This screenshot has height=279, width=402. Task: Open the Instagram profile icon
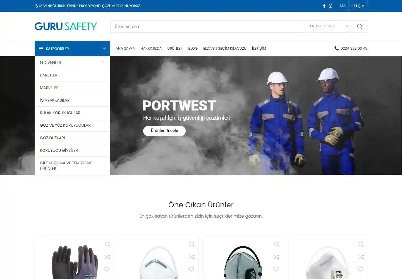tap(331, 6)
